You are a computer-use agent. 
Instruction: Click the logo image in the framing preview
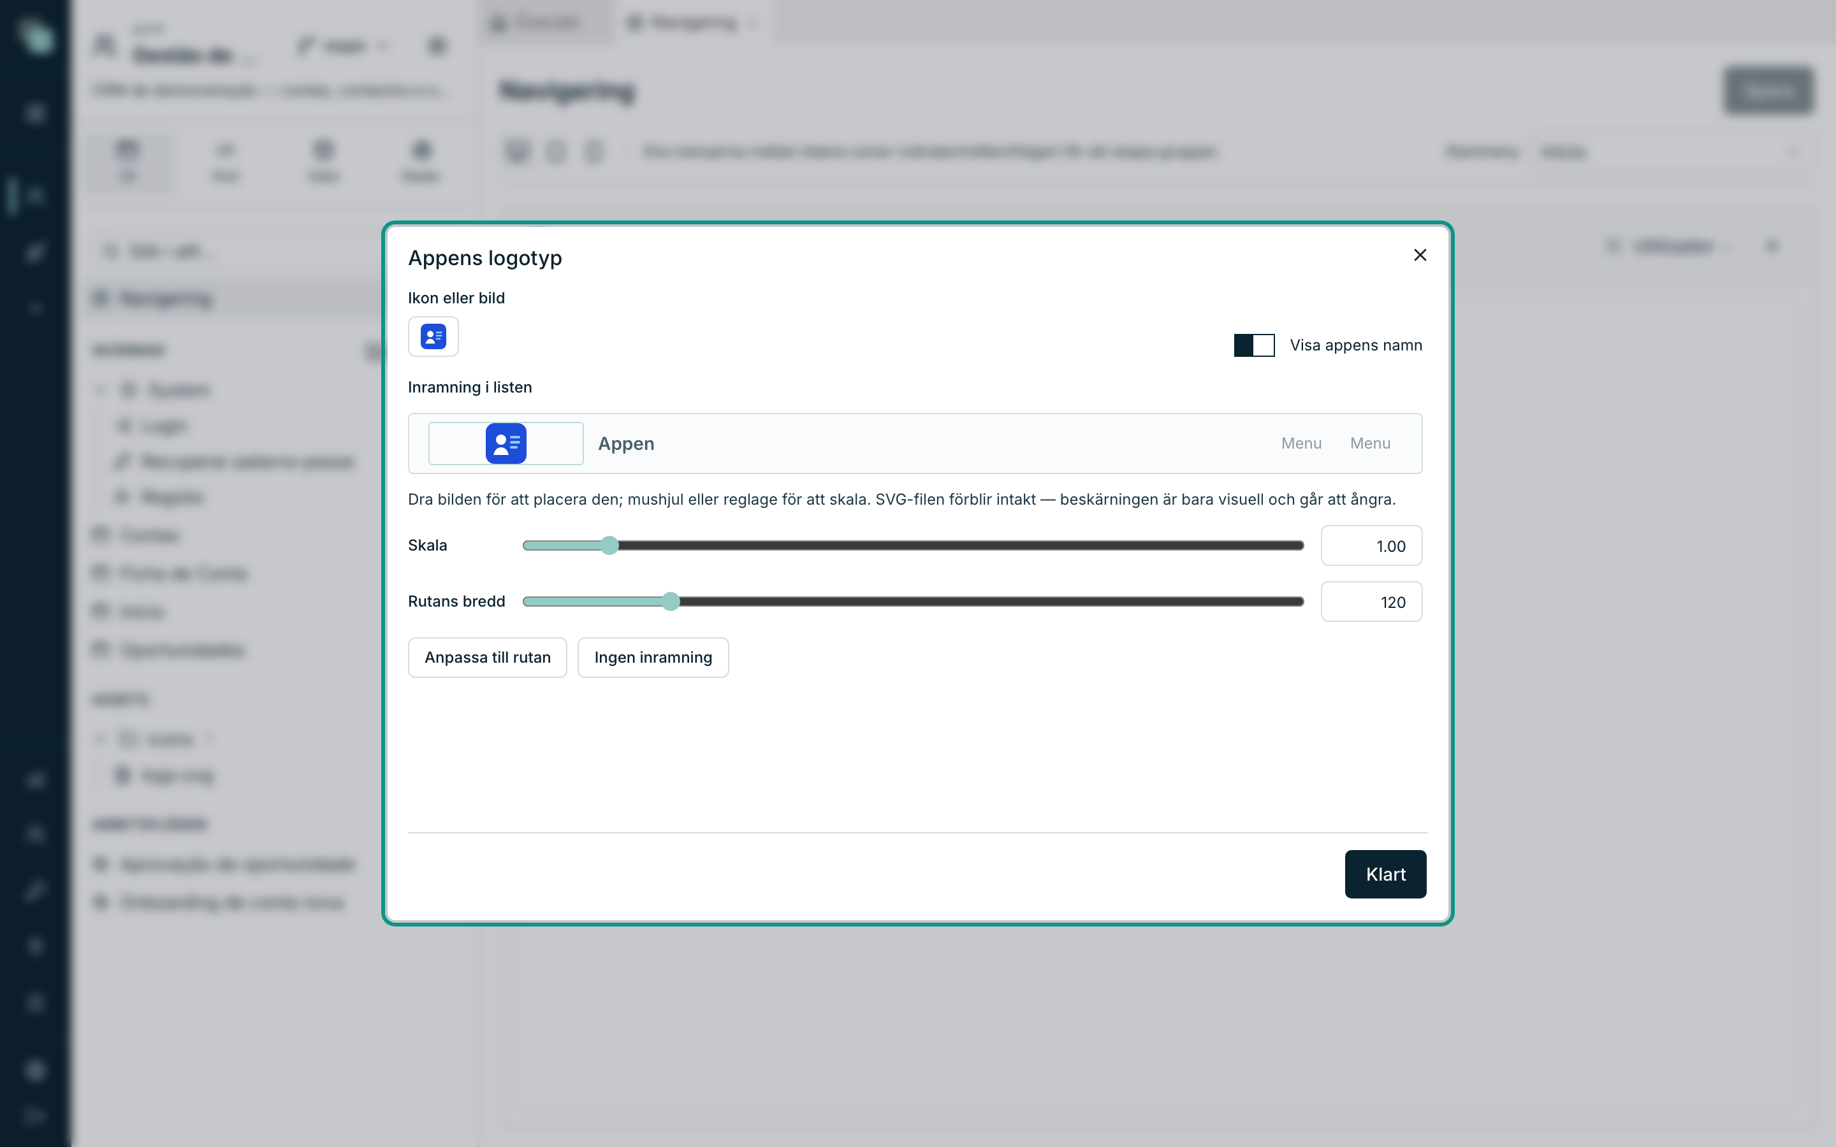(x=506, y=443)
